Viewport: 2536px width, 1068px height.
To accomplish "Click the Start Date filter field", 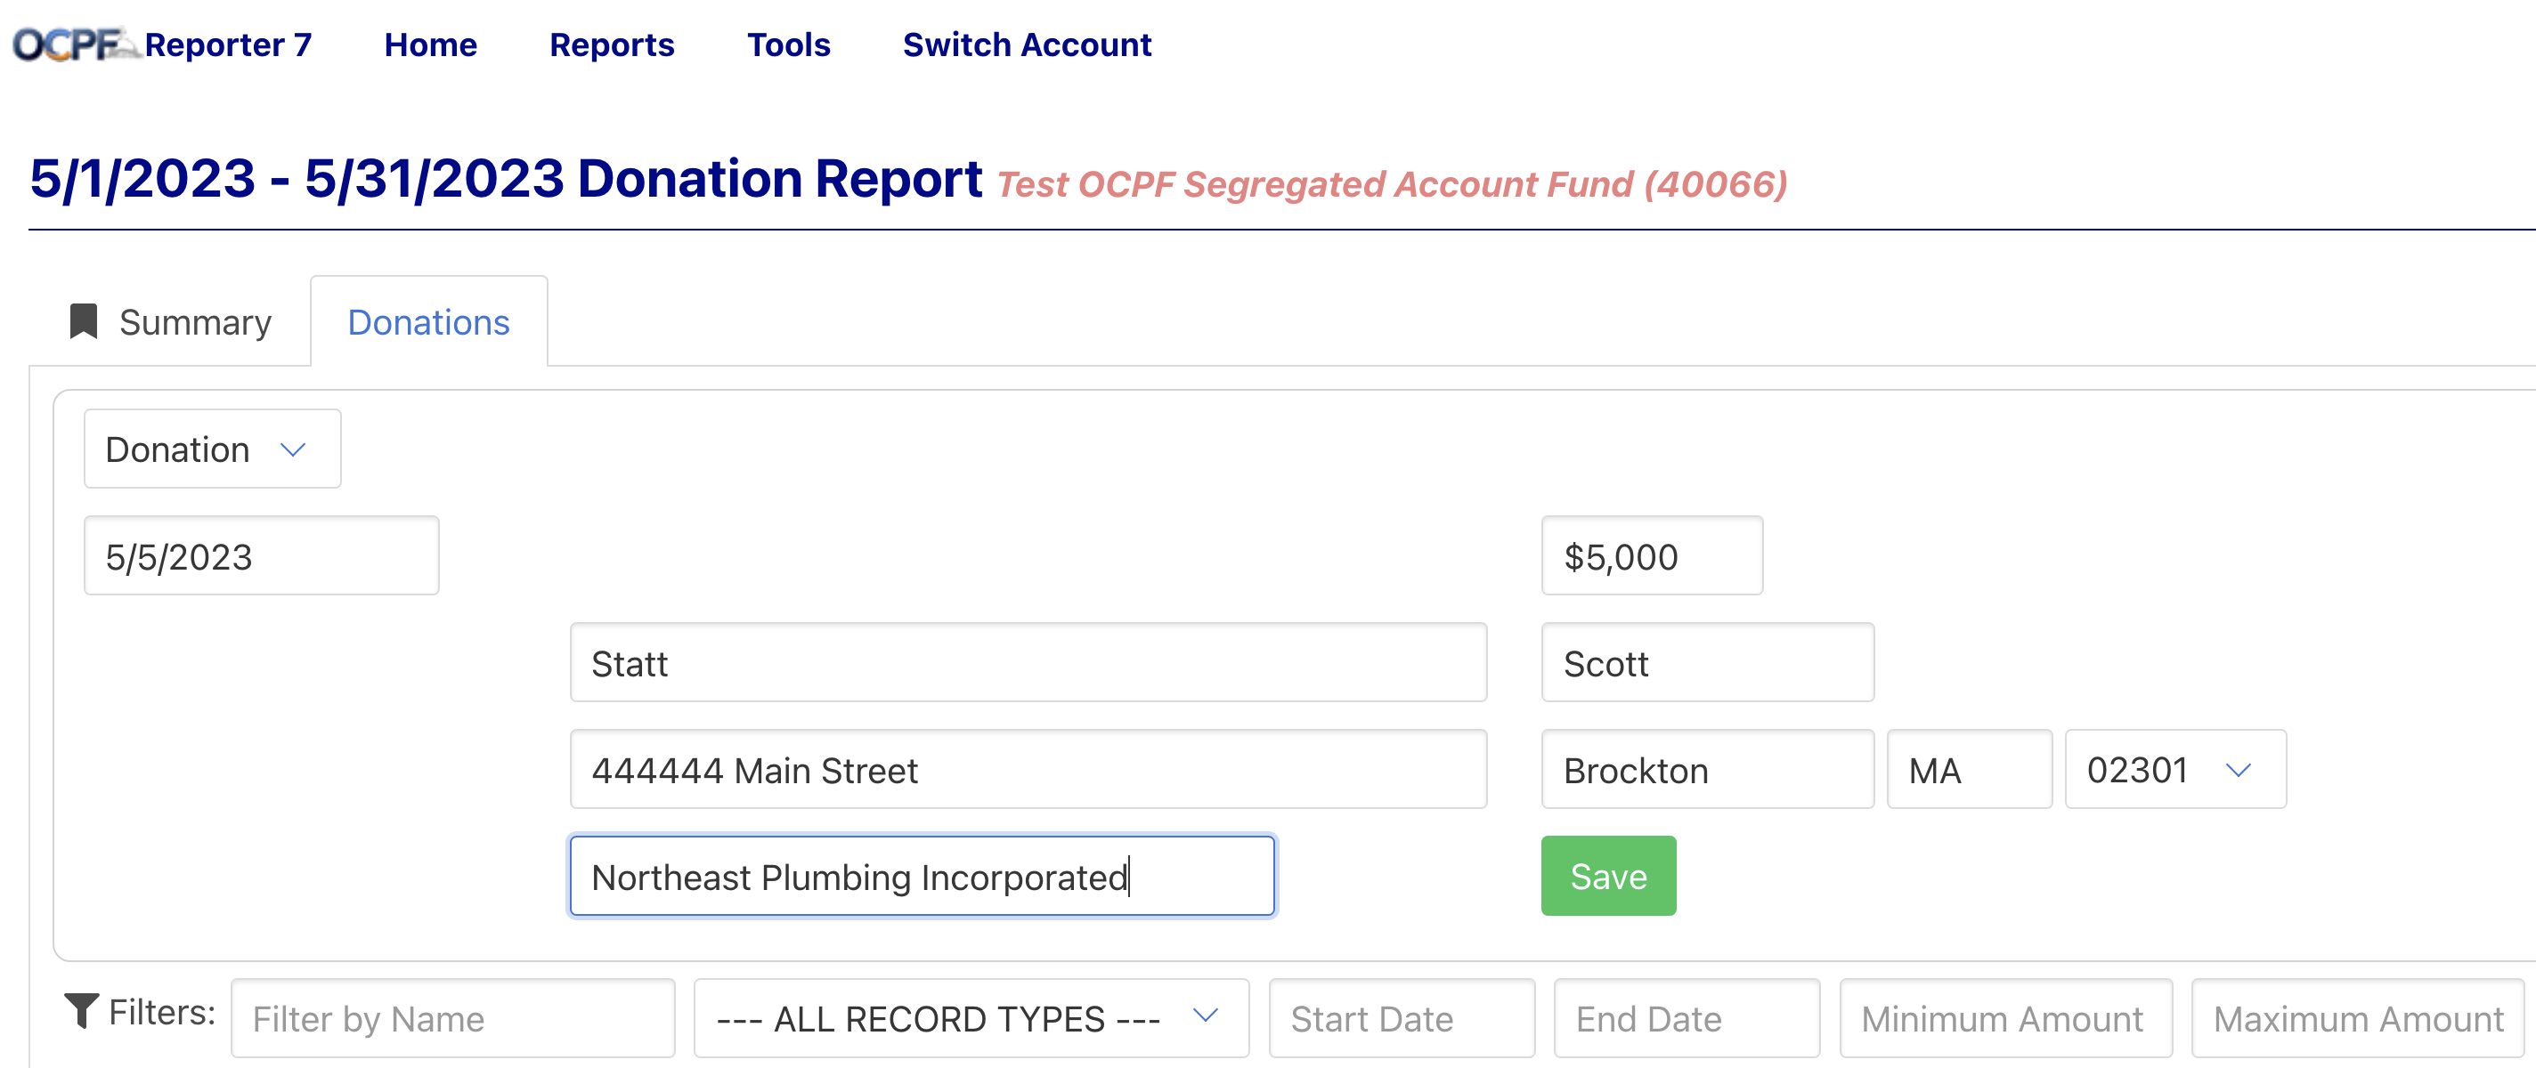I will point(1401,1018).
